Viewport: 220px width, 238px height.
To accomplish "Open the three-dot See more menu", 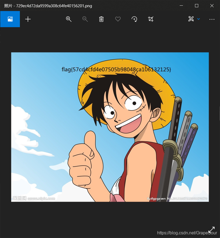I will click(212, 19).
